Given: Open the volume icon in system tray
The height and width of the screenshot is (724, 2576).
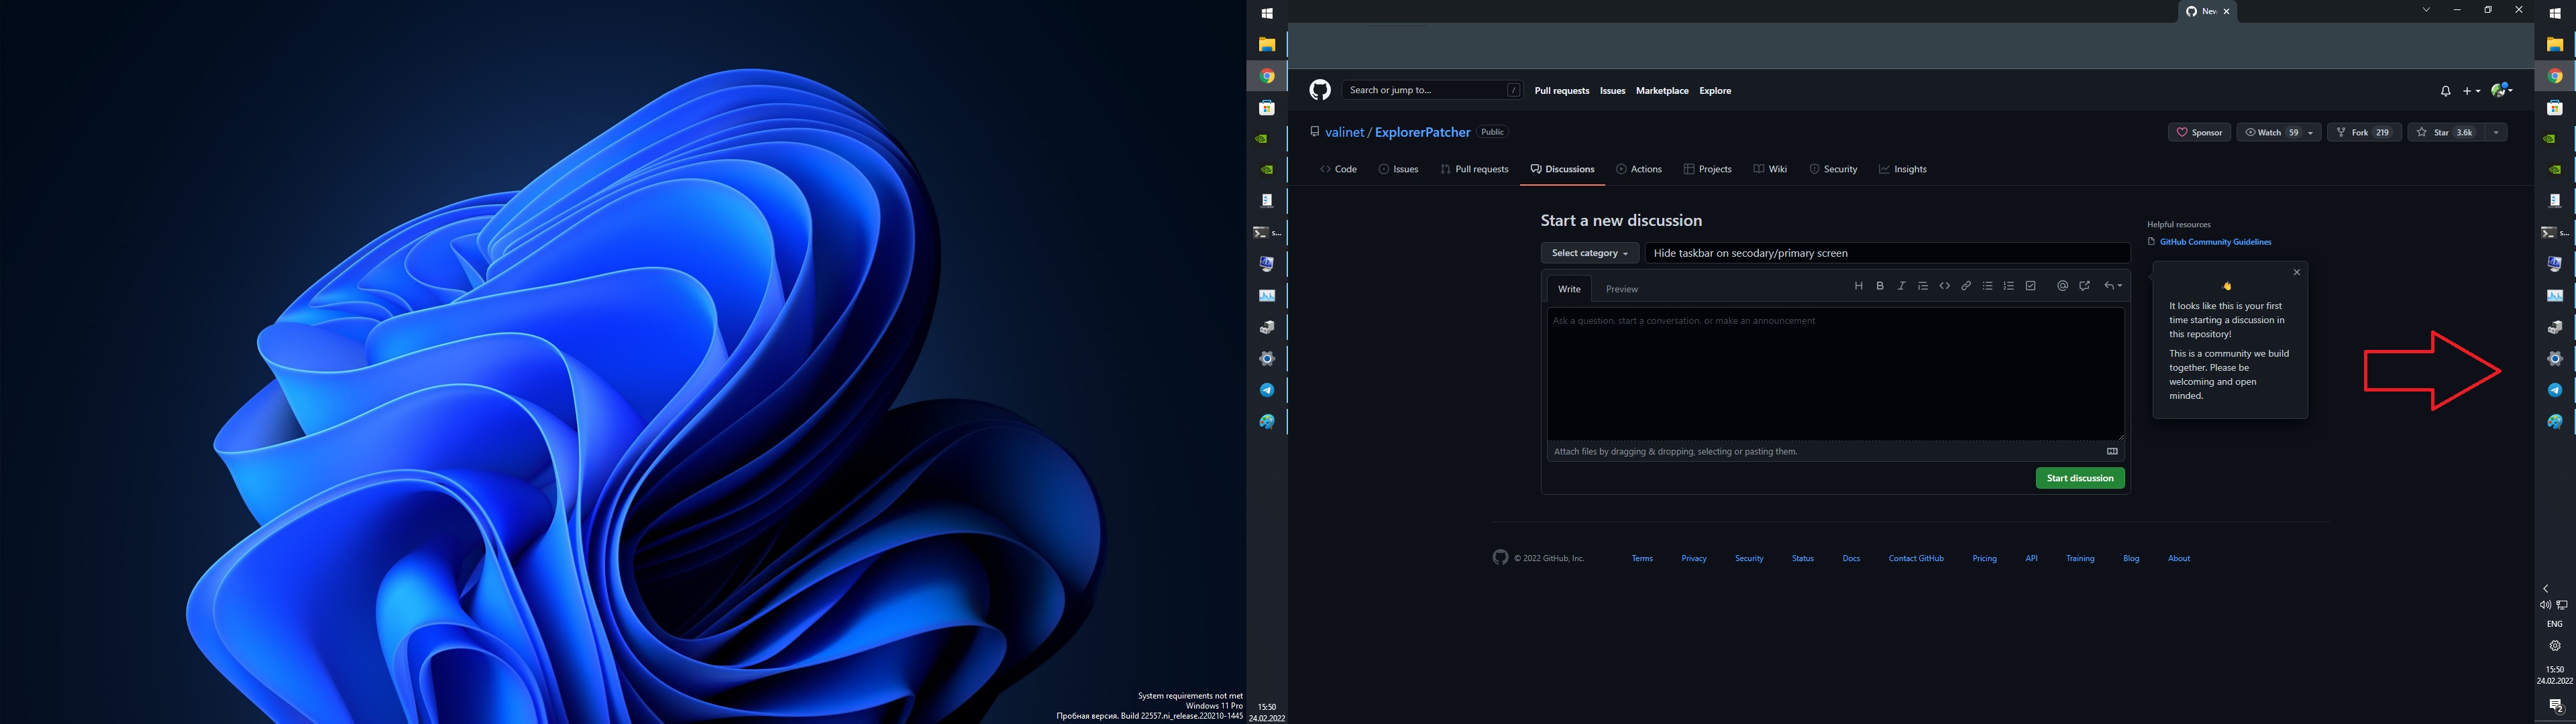Looking at the screenshot, I should [2545, 605].
